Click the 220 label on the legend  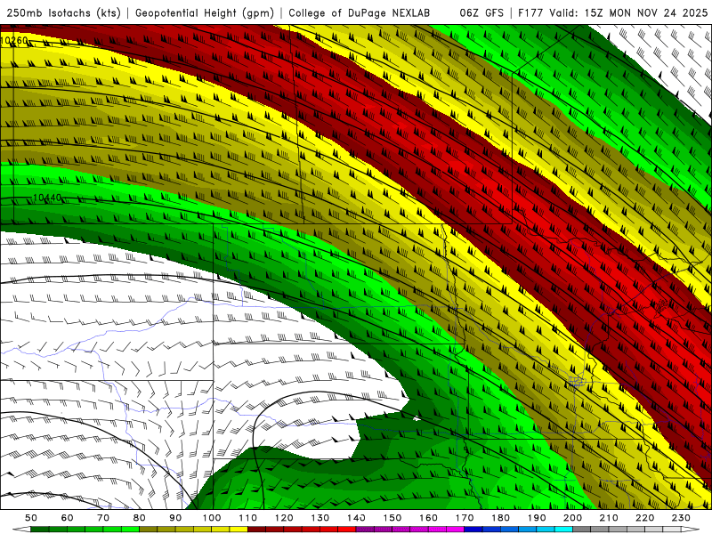point(645,518)
